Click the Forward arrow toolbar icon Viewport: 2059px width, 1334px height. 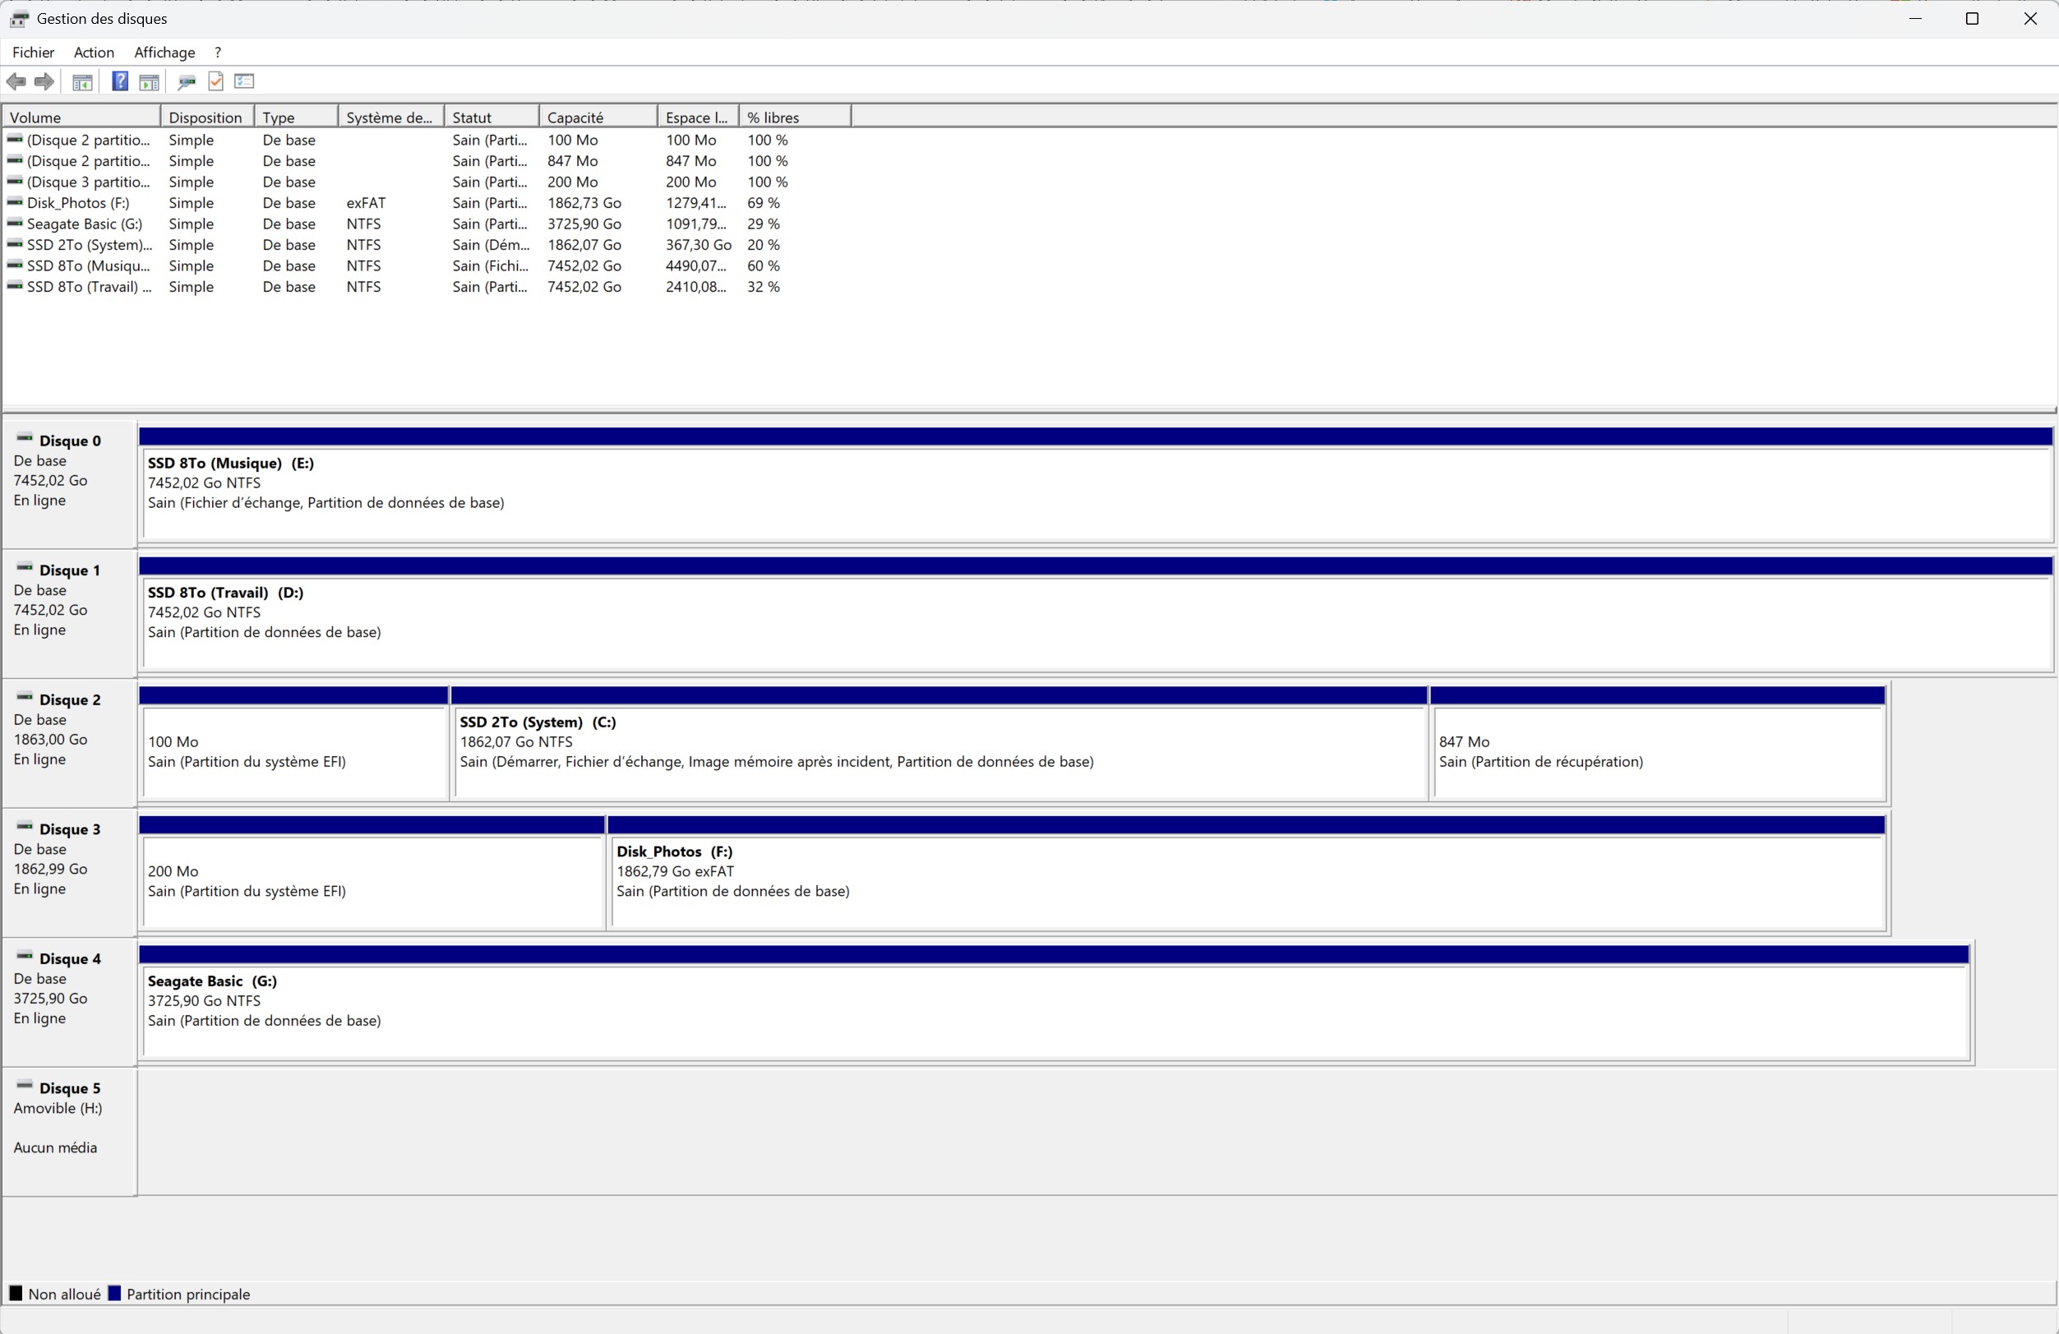pyautogui.click(x=44, y=81)
